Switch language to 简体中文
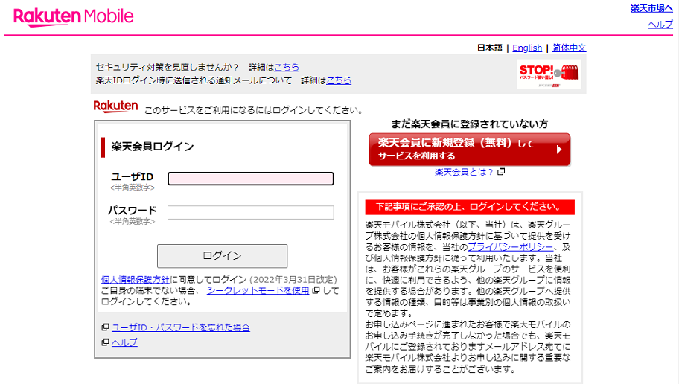 pos(569,48)
